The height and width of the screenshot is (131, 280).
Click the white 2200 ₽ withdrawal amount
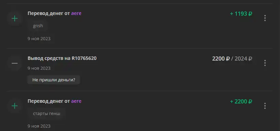point(221,59)
